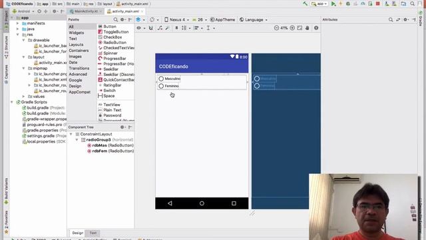Collapse radioGroup3 in Component Tree
The image size is (426, 240).
click(77, 140)
